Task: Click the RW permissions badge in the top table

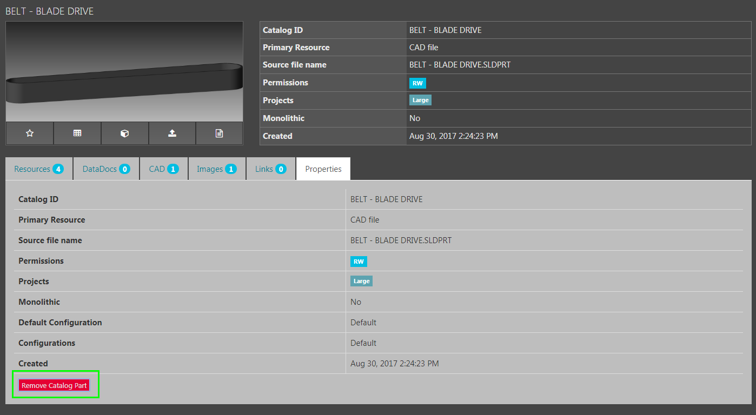Action: click(417, 83)
